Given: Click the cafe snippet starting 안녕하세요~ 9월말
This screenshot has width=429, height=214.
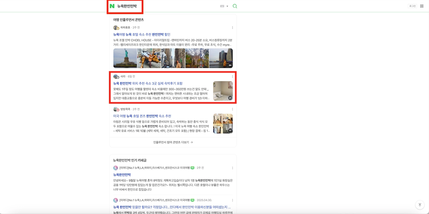Looking at the screenshot, I should pyautogui.click(x=173, y=185).
